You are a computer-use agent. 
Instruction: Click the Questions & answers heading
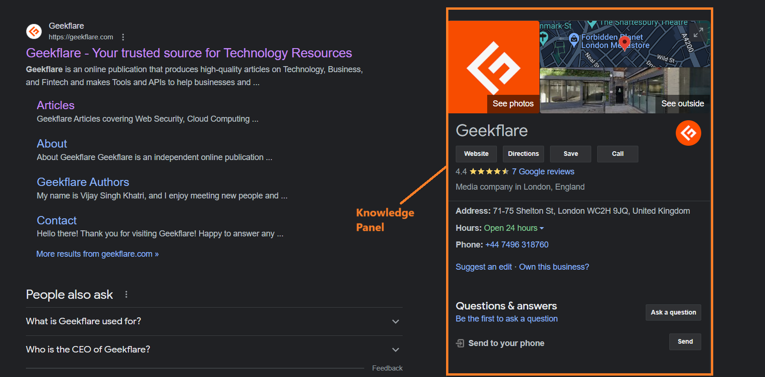(506, 306)
